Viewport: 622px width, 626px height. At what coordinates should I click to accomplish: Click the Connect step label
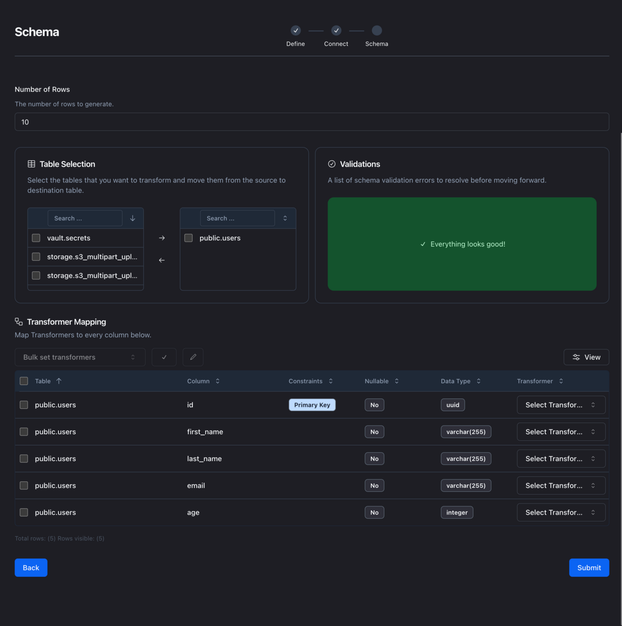point(336,44)
